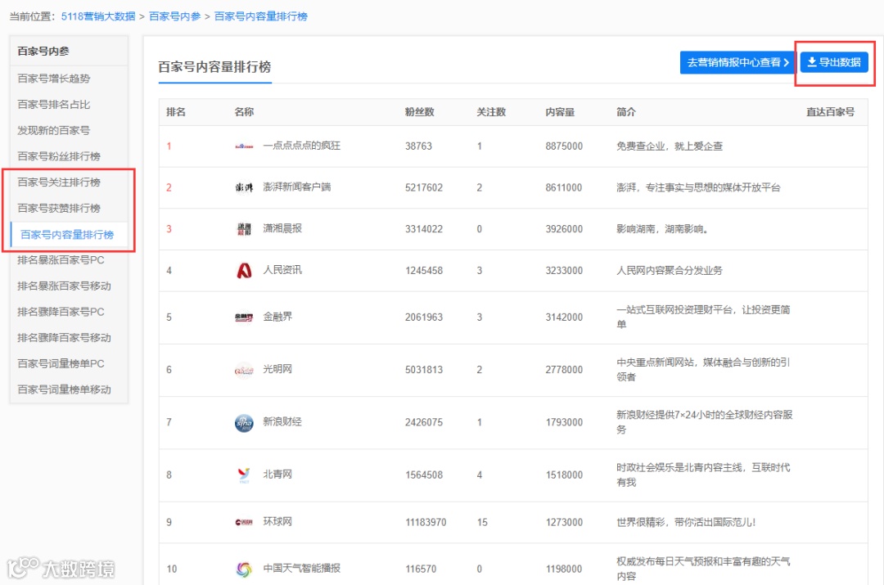Open 百家号排名占比 in sidebar
Image resolution: width=884 pixels, height=585 pixels.
pos(53,104)
